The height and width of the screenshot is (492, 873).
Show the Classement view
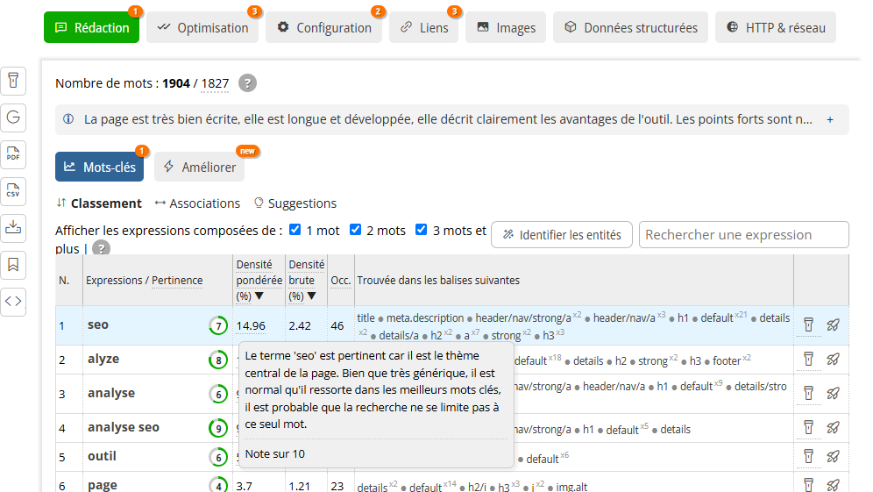(x=99, y=203)
